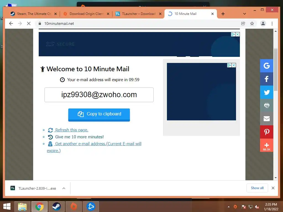Show hidden system tray icons
This screenshot has height=212, width=283.
pos(229,207)
